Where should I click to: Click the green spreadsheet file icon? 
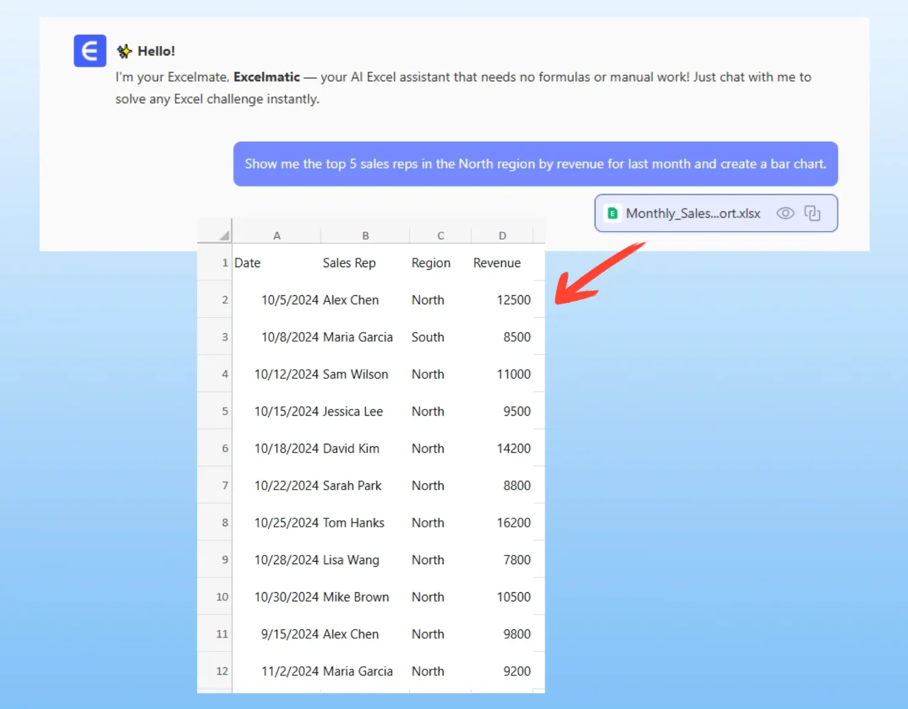click(612, 213)
